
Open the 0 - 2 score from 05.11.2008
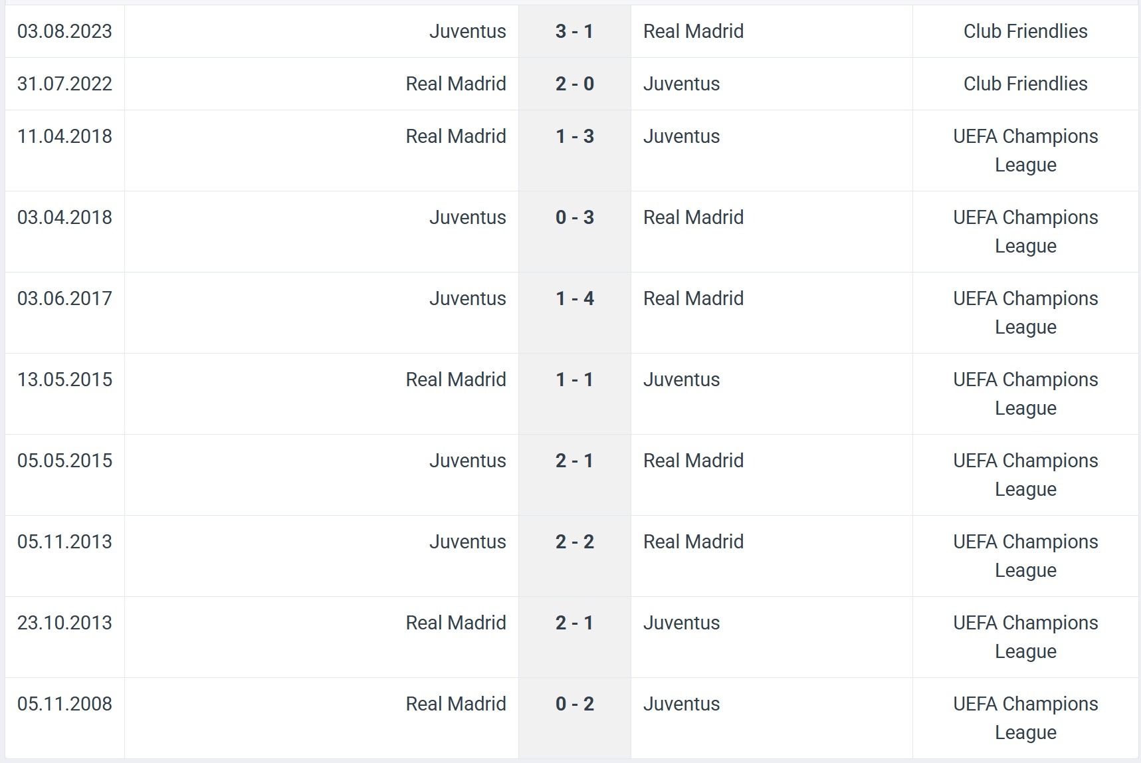[x=574, y=704]
